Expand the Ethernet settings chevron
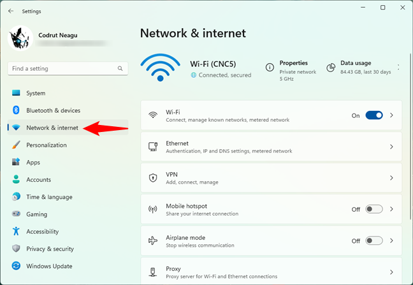Viewport: 413px width, 285px height. 391,147
